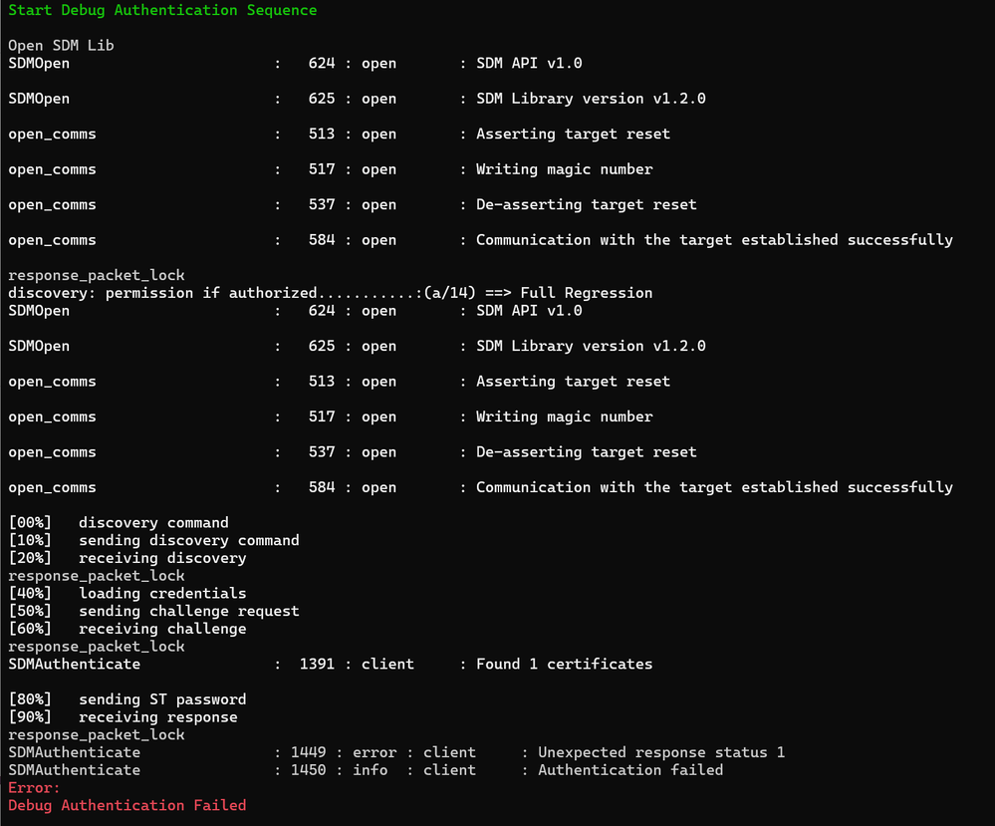Click the '[50%] sending challenge request' line
The image size is (995, 826).
(x=153, y=611)
